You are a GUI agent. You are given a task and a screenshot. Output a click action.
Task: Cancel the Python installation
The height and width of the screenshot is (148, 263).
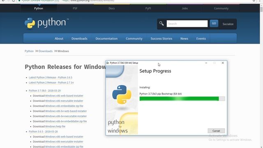tap(216, 131)
